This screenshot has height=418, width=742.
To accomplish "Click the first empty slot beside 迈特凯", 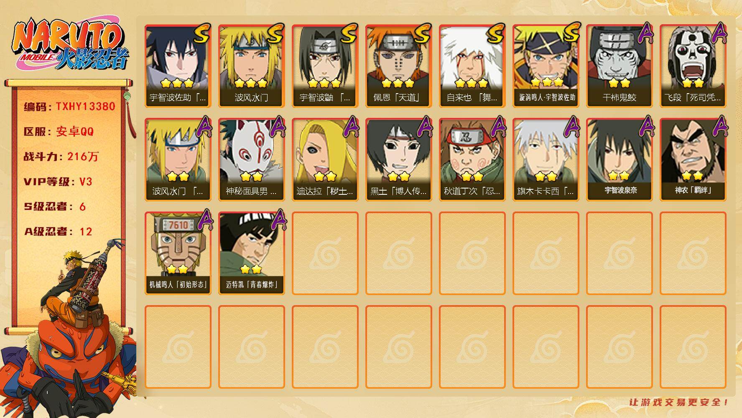I will tap(325, 253).
